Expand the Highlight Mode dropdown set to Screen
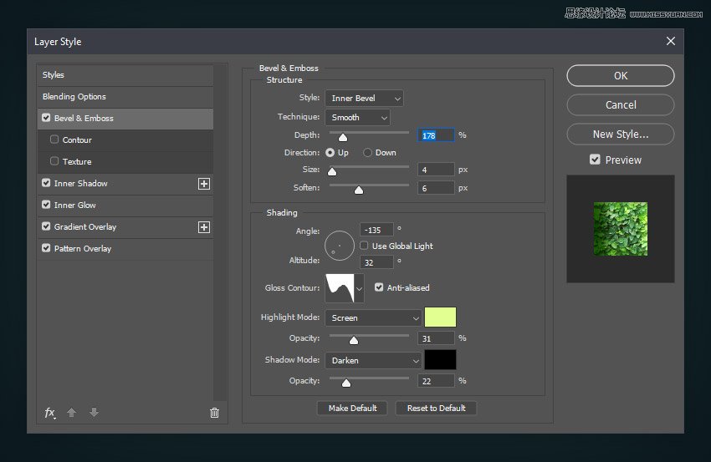This screenshot has height=462, width=711. (373, 318)
